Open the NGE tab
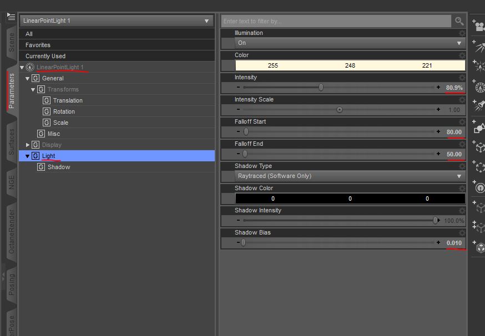485x336 pixels. pos(12,182)
